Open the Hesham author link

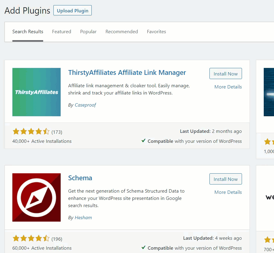(x=83, y=217)
